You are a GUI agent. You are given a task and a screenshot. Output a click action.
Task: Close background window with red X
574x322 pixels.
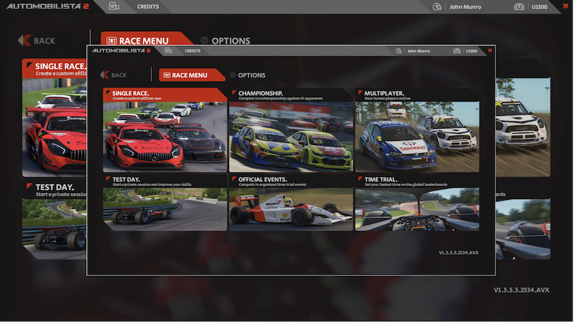pyautogui.click(x=566, y=6)
